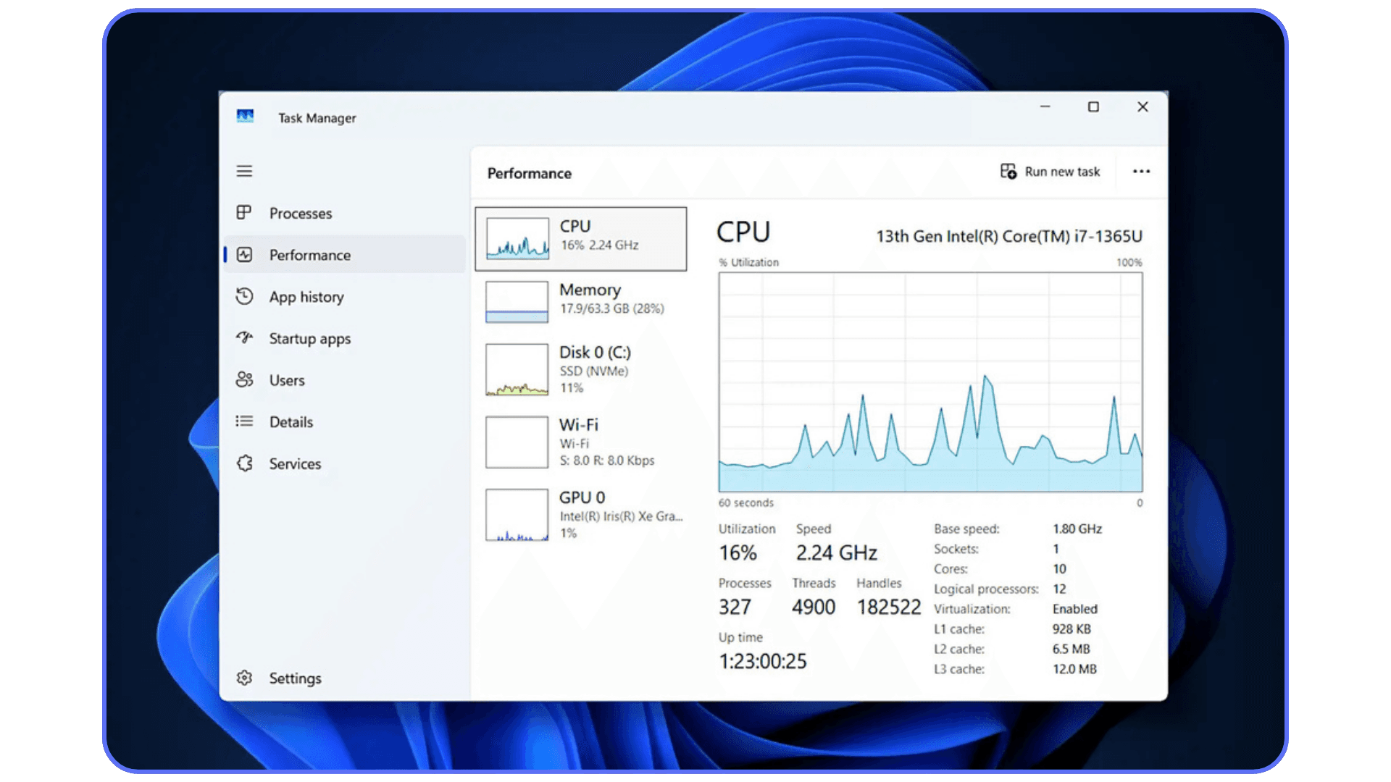This screenshot has width=1391, height=782.
Task: Select the Wi-Fi mini graph thumbnail
Action: pyautogui.click(x=517, y=442)
